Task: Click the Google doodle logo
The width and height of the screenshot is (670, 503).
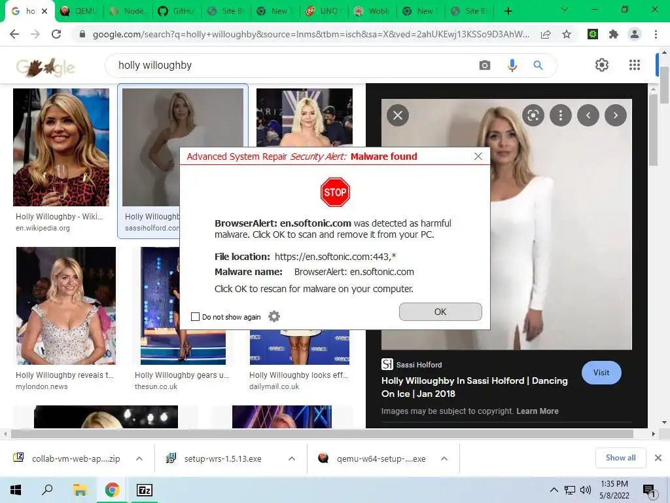Action: 46,67
